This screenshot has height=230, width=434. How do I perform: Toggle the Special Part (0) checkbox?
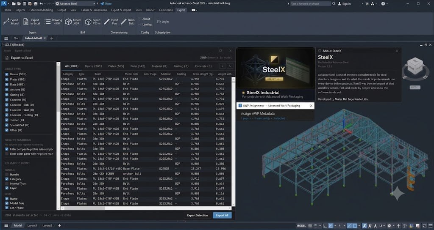click(x=7, y=125)
